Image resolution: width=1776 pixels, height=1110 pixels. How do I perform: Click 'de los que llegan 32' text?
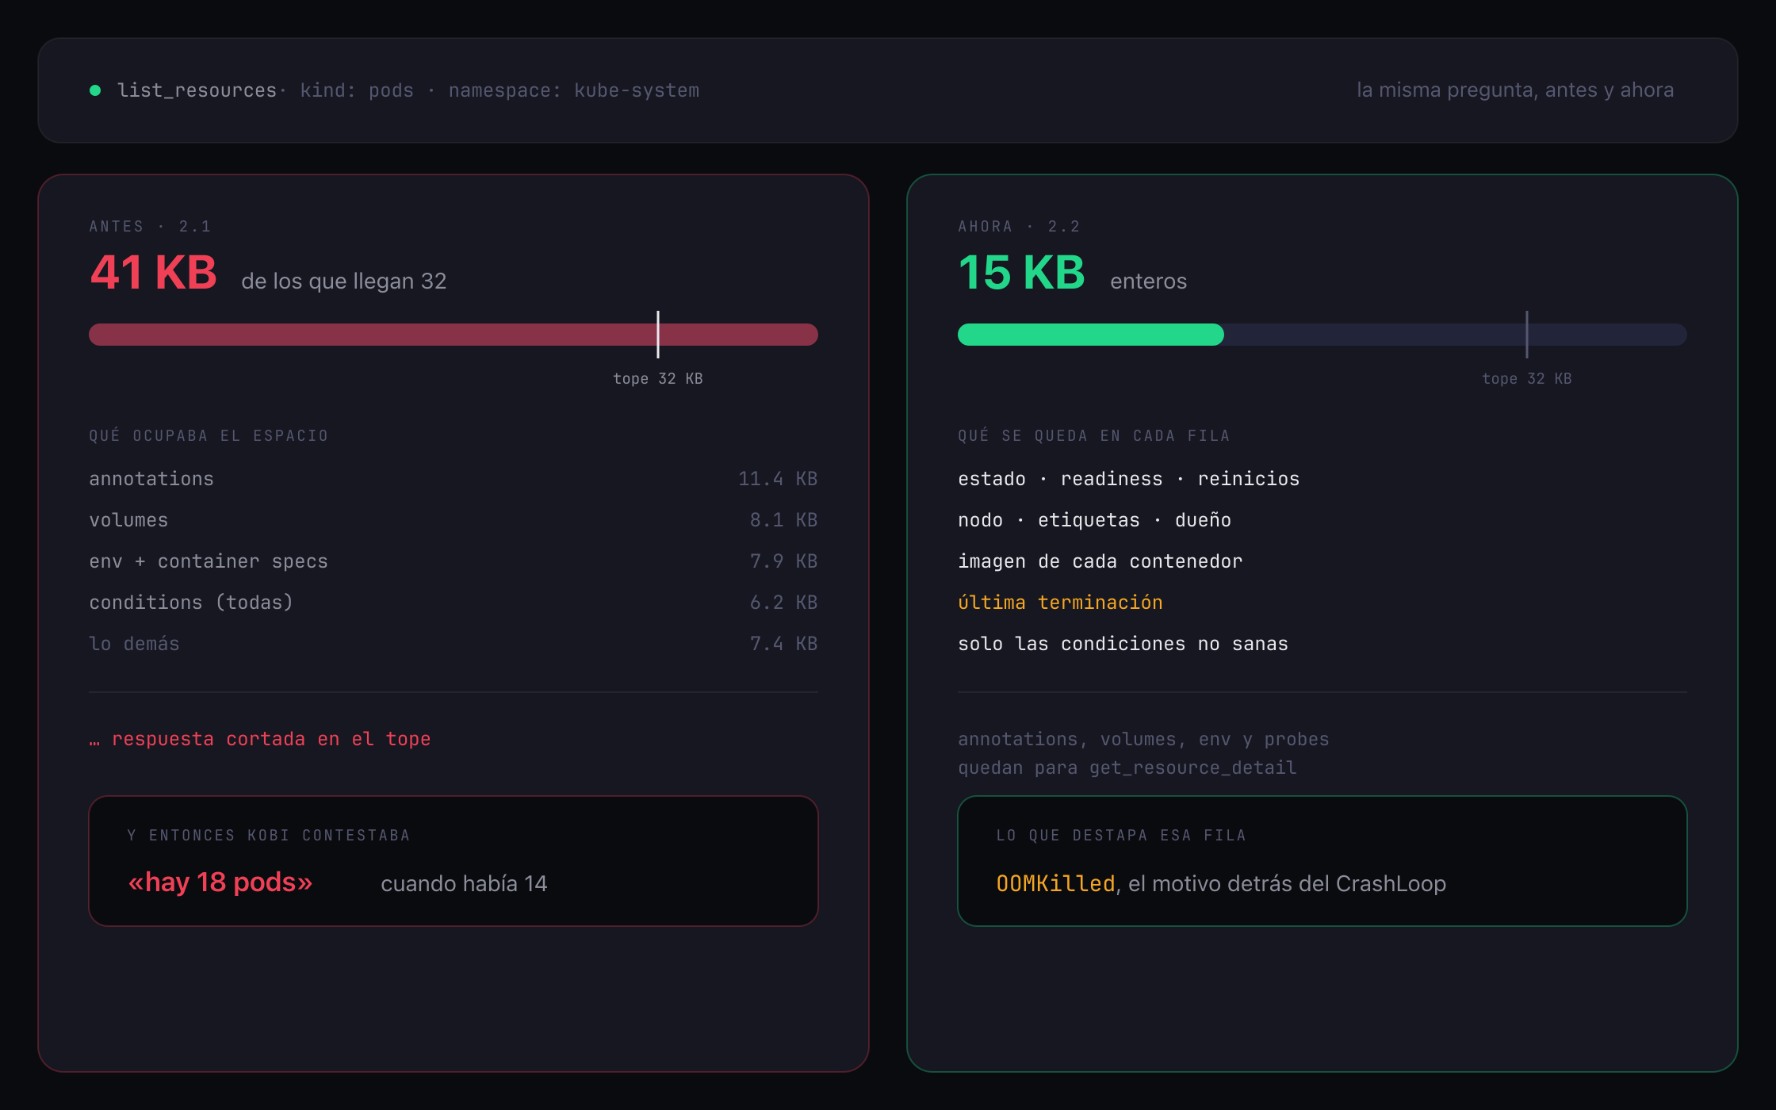pos(344,281)
